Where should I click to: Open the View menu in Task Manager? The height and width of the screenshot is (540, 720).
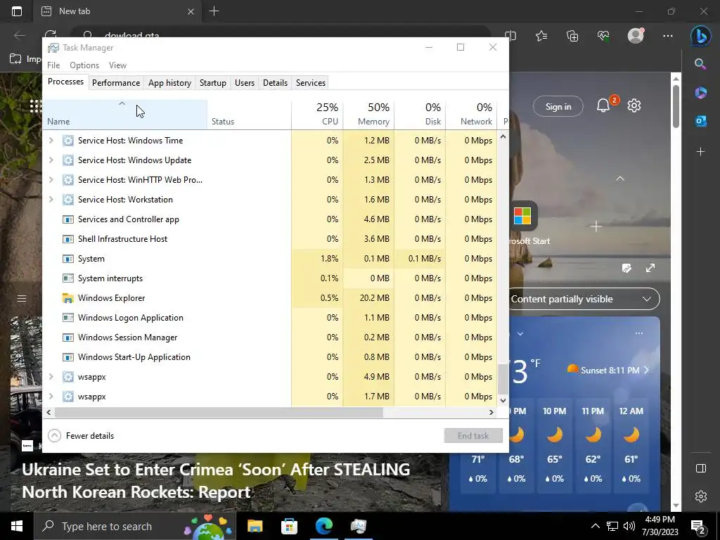click(x=117, y=65)
